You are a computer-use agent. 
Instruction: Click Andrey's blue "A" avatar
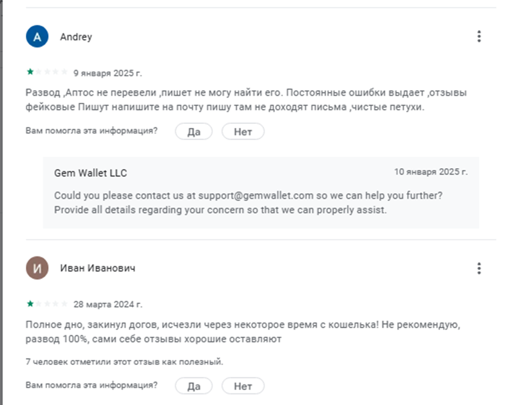(x=37, y=37)
